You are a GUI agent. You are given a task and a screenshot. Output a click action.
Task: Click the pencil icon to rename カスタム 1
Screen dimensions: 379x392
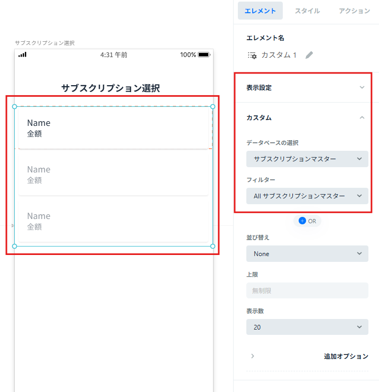click(x=309, y=55)
